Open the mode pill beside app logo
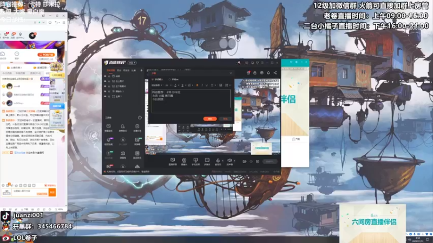The image size is (433, 243). point(132,63)
